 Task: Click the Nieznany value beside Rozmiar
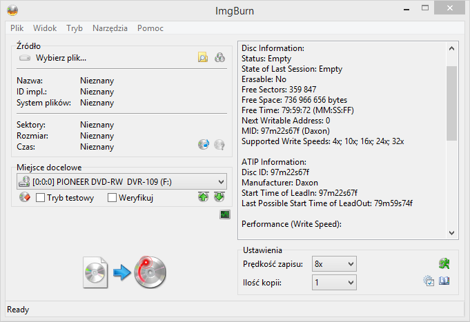click(97, 136)
